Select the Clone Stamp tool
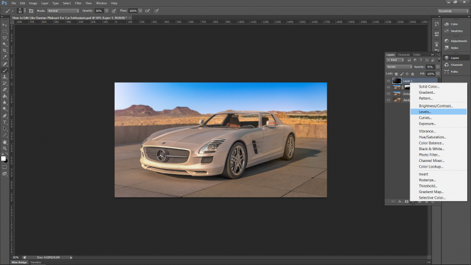The height and width of the screenshot is (265, 471). 4,77
